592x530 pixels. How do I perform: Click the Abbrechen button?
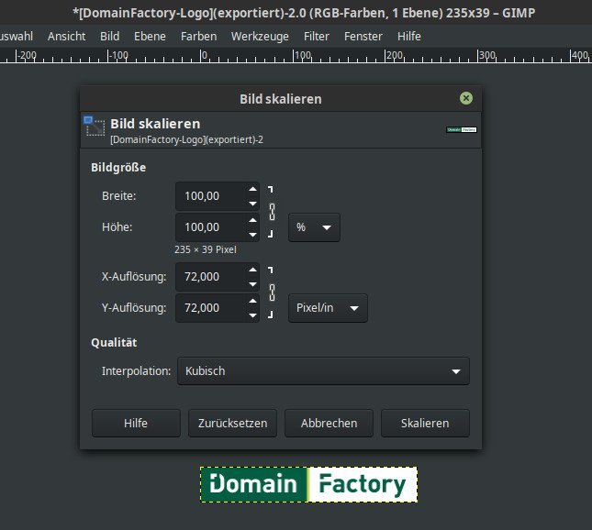click(329, 424)
